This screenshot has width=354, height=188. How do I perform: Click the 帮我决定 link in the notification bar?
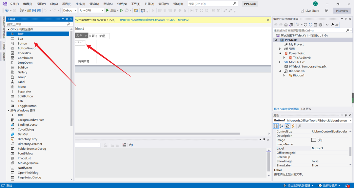[183, 20]
